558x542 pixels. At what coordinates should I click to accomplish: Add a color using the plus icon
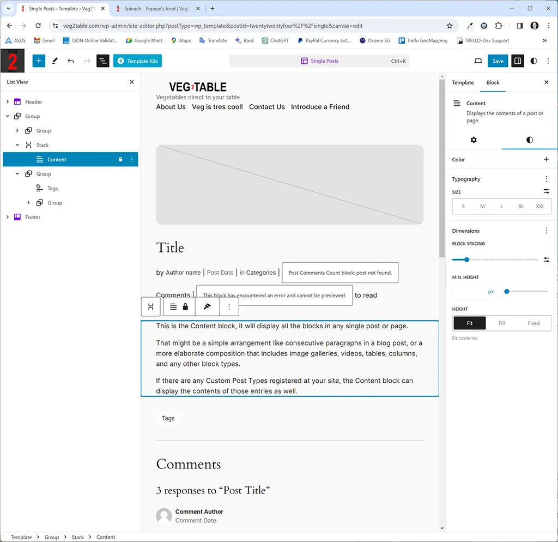click(547, 160)
